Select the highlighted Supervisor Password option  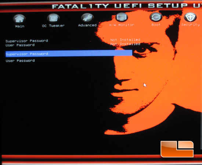(69, 53)
